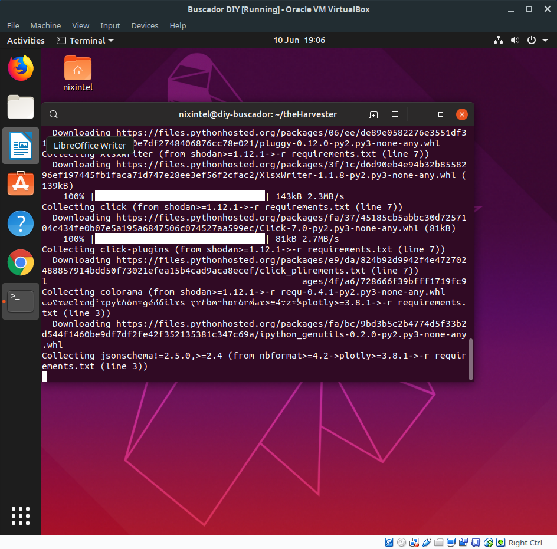Viewport: 557px width, 549px height.
Task: Click the Activities button
Action: (26, 41)
